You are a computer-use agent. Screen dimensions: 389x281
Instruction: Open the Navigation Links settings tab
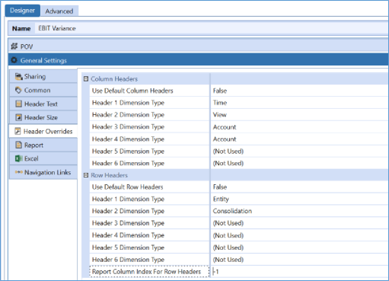43,172
